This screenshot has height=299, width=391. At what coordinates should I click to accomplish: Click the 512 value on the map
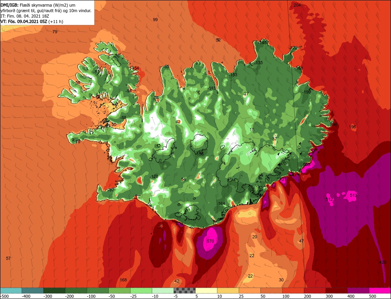point(329,199)
